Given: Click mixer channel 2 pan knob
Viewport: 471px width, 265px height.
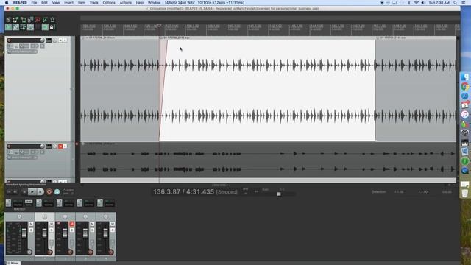Looking at the screenshot, I should 65,216.
